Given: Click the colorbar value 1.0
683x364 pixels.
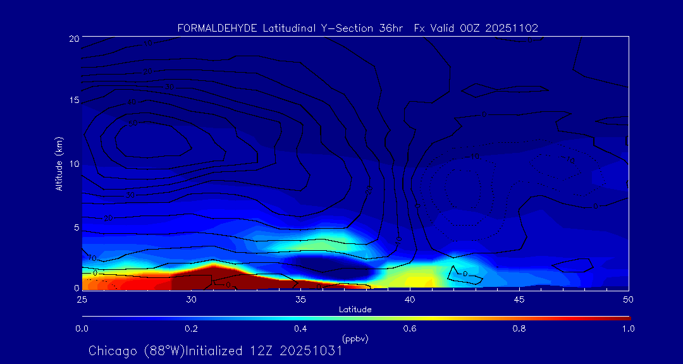Looking at the screenshot, I should tap(629, 329).
